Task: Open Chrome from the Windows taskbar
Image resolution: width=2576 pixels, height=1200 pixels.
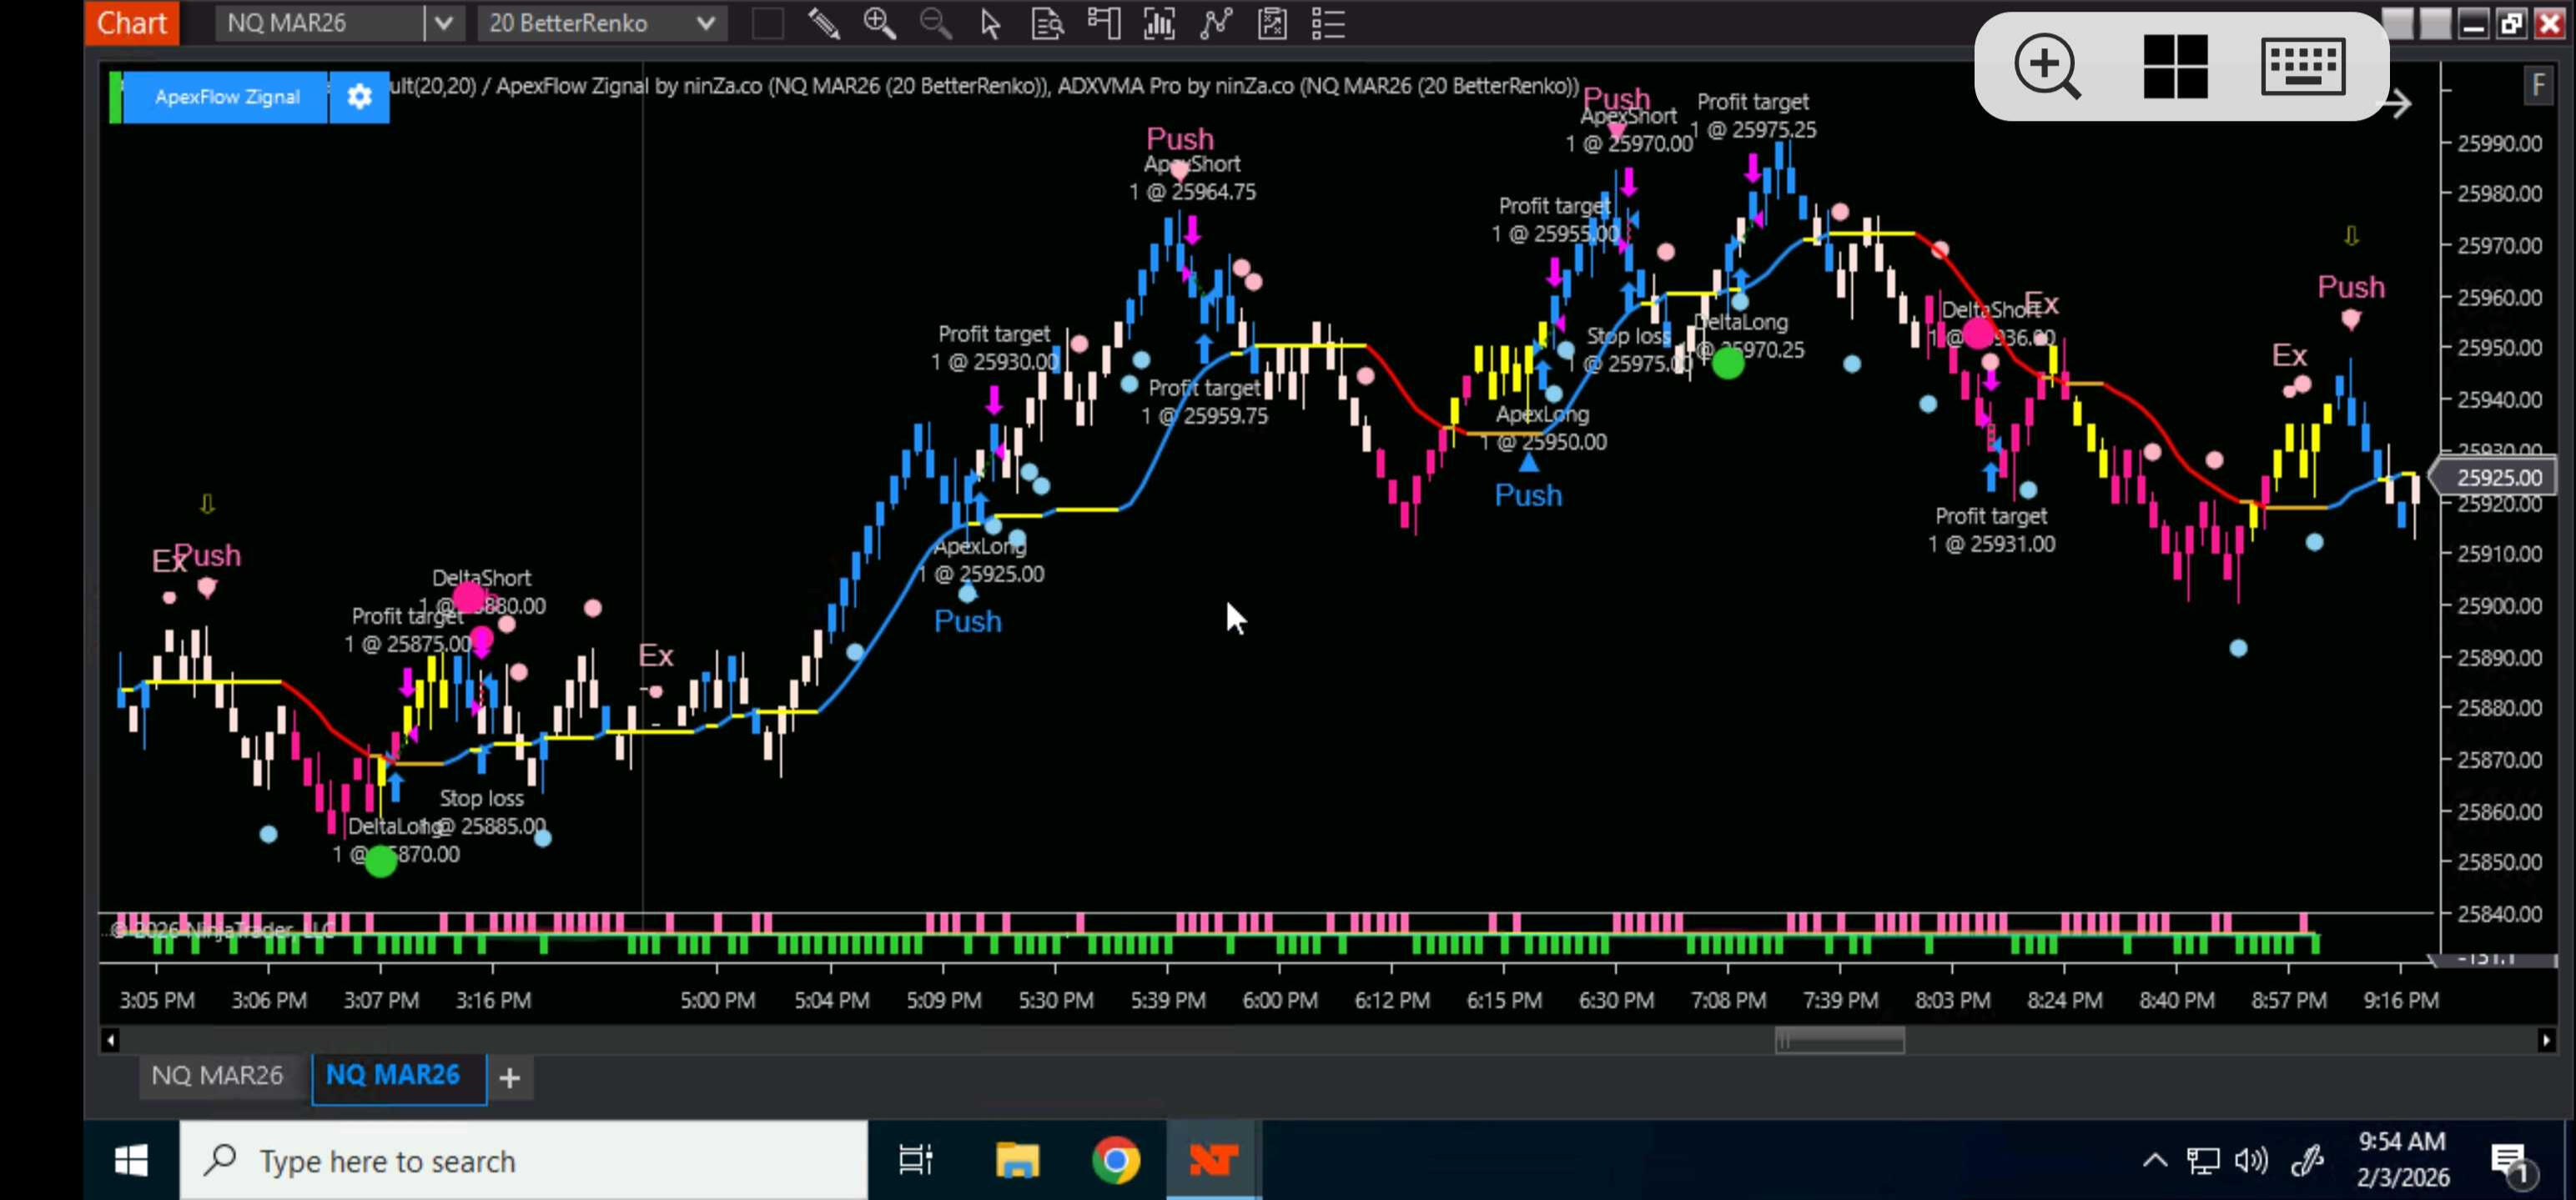Action: click(x=1115, y=1160)
